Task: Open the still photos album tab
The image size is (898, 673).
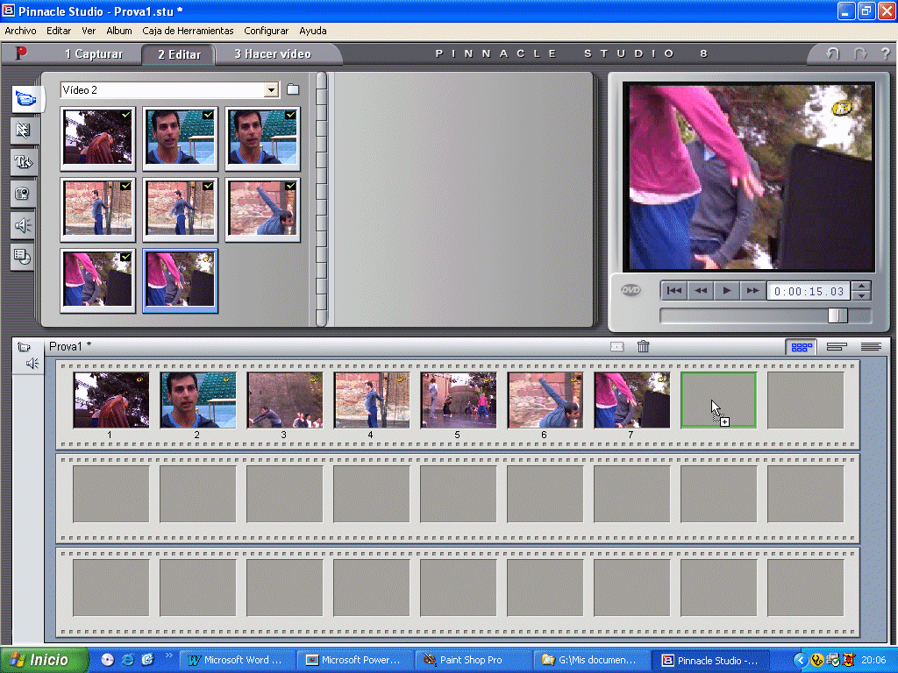Action: (x=23, y=194)
